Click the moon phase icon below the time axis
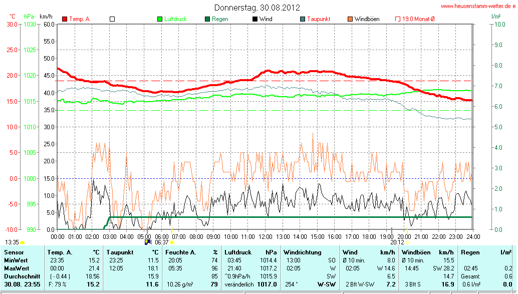 [x=147, y=241]
